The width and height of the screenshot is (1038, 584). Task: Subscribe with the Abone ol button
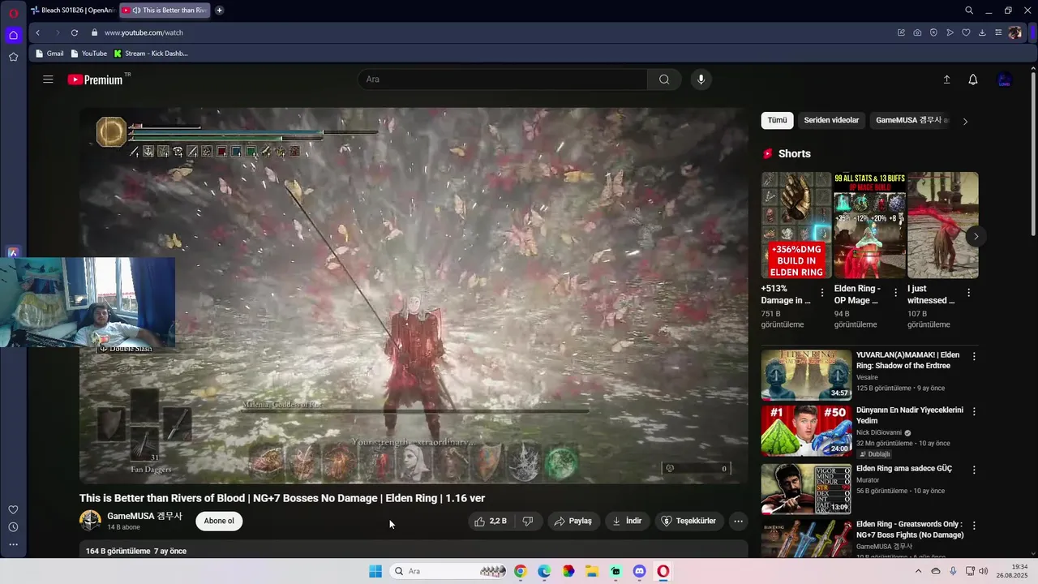219,521
